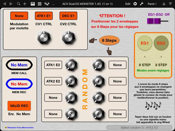Show the piano keyboard icon
Screen dimensions: 175x131
pyautogui.click(x=33, y=4)
